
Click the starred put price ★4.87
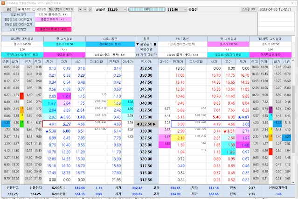pos(243,117)
